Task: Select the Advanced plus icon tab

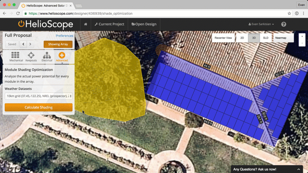Action: pos(62,57)
